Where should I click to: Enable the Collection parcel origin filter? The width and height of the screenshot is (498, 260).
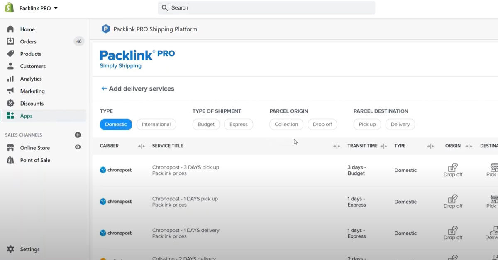pos(286,124)
